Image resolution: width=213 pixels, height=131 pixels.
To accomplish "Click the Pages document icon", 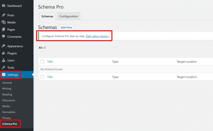I will (4, 29).
